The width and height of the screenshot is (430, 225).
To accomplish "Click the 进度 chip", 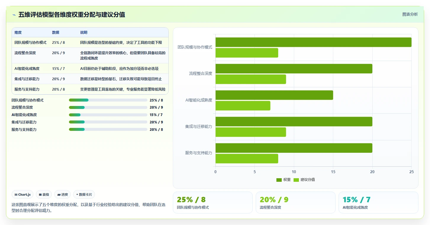I will coord(62,195).
